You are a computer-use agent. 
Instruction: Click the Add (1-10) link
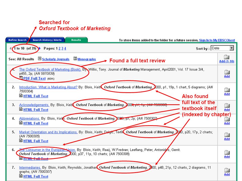click(x=227, y=61)
